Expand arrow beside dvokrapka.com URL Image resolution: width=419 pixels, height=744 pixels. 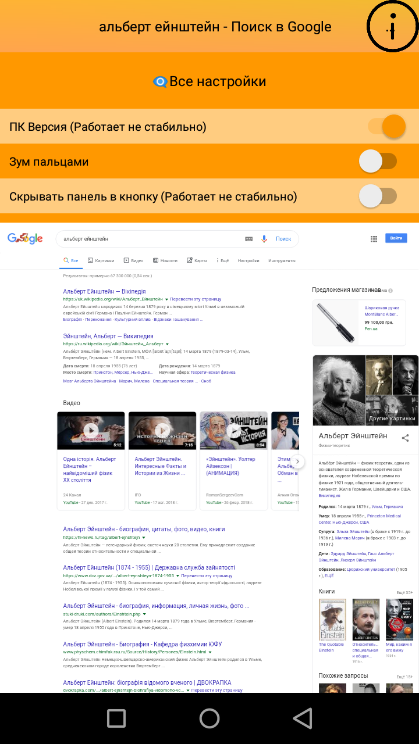[187, 691]
